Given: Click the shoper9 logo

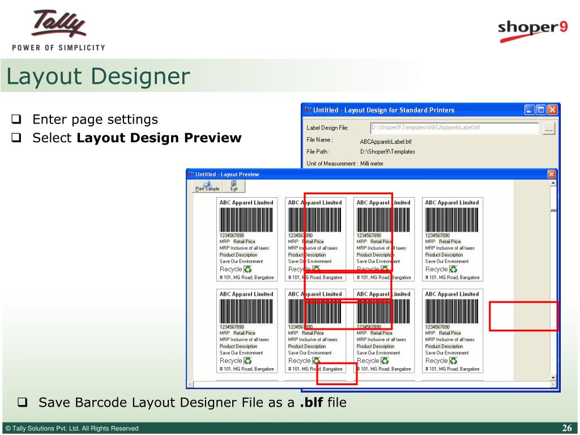Looking at the screenshot, I should [x=532, y=31].
